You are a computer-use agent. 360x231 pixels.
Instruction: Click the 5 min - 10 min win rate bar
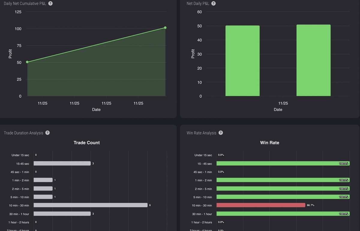283,197
